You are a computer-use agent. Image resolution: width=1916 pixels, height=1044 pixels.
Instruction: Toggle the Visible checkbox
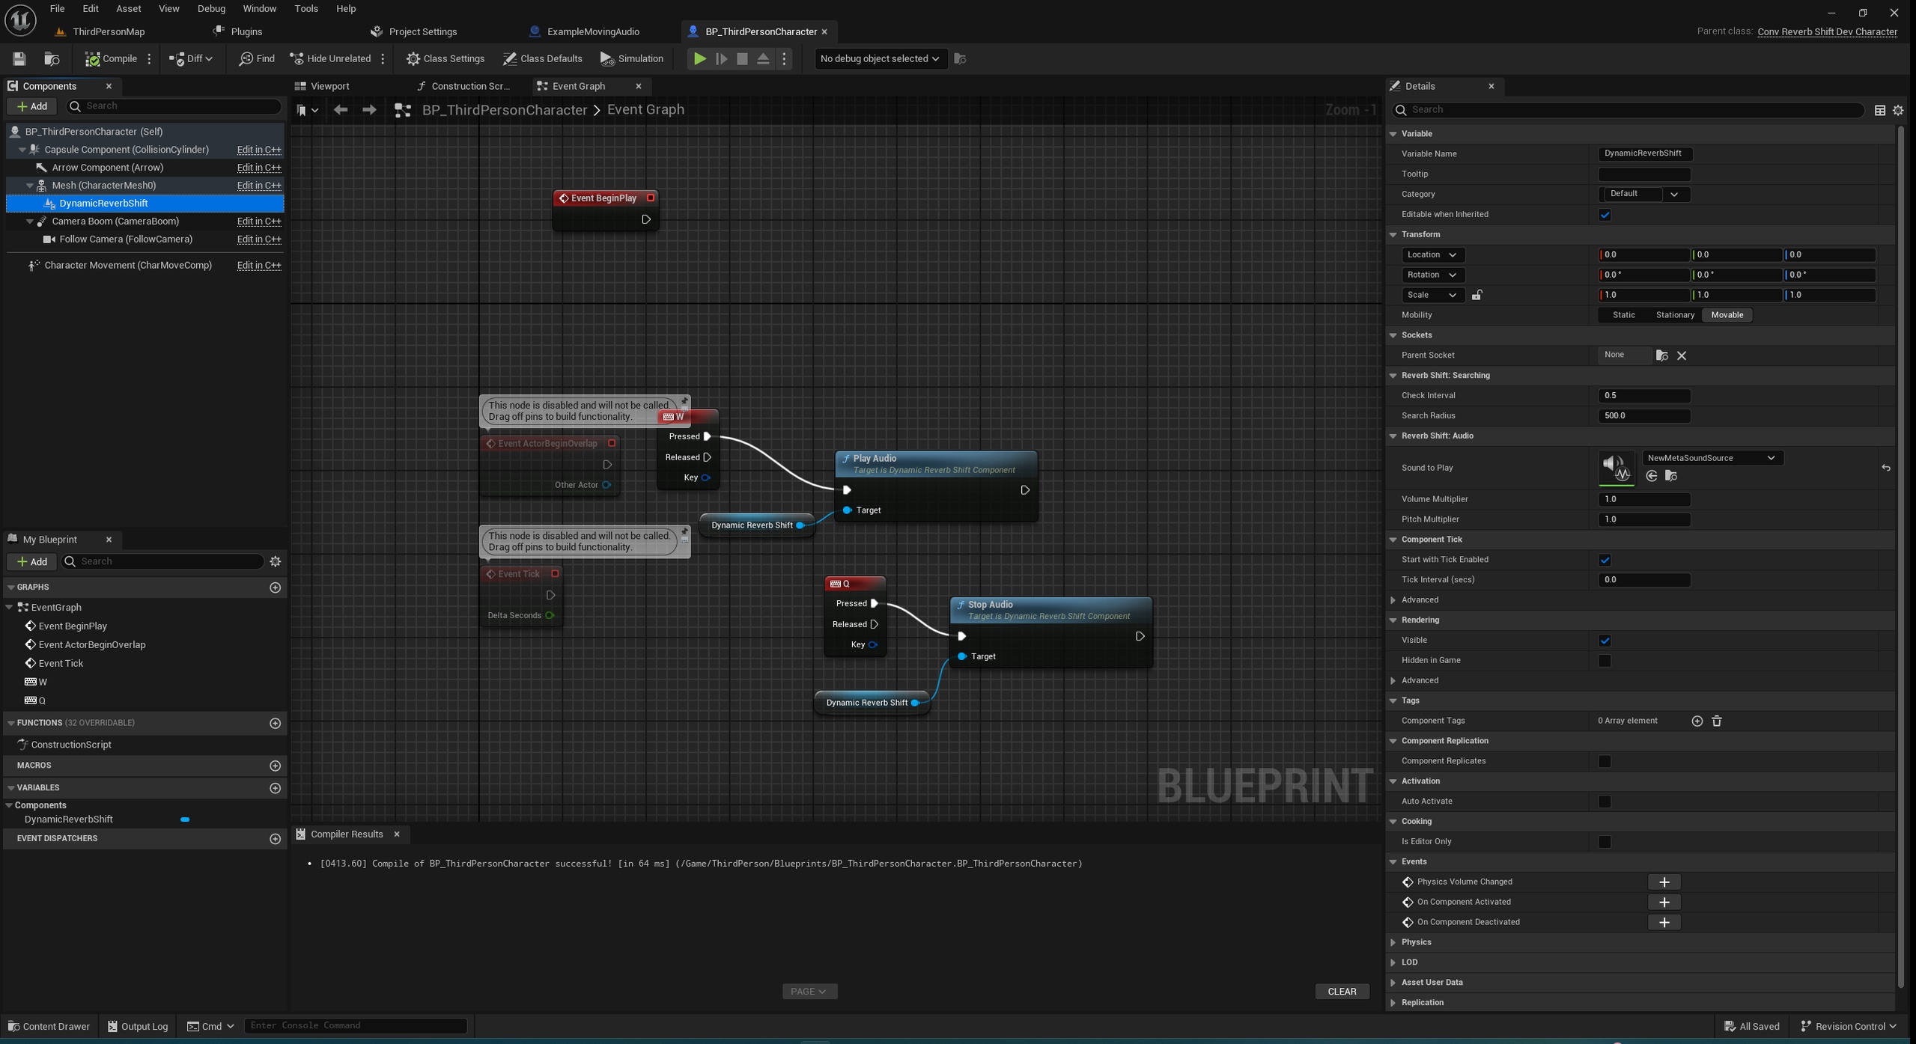(1605, 641)
